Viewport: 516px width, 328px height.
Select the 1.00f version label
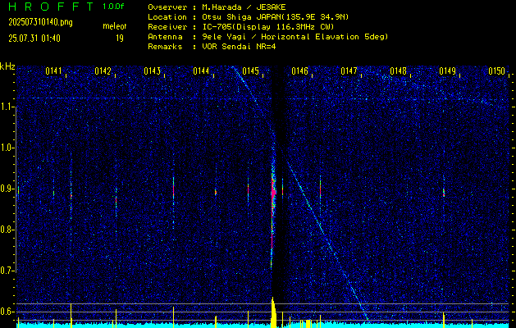coord(114,7)
